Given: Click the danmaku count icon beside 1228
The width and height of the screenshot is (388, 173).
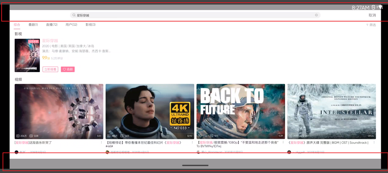Looking at the screenshot, I should (31, 136).
